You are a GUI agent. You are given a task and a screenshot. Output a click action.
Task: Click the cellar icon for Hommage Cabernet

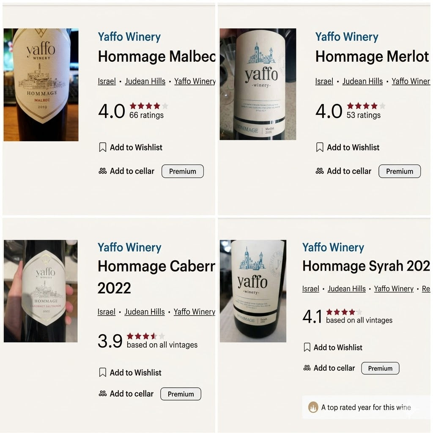point(102,394)
